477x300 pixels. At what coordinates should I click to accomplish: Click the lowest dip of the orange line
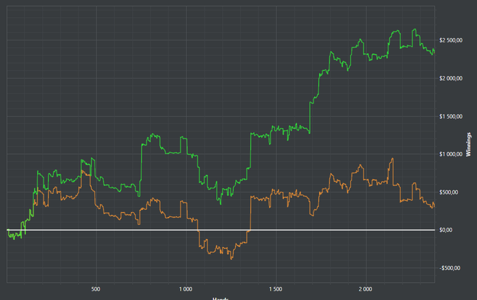(232, 258)
